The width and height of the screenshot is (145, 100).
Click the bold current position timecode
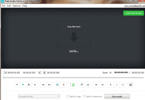pos(121,73)
